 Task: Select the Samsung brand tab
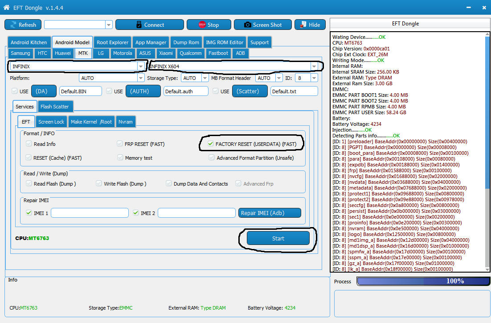20,53
